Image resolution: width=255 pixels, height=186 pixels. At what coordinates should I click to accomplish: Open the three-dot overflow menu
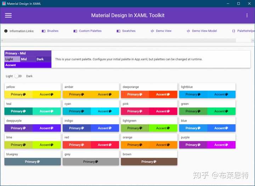pyautogui.click(x=247, y=16)
